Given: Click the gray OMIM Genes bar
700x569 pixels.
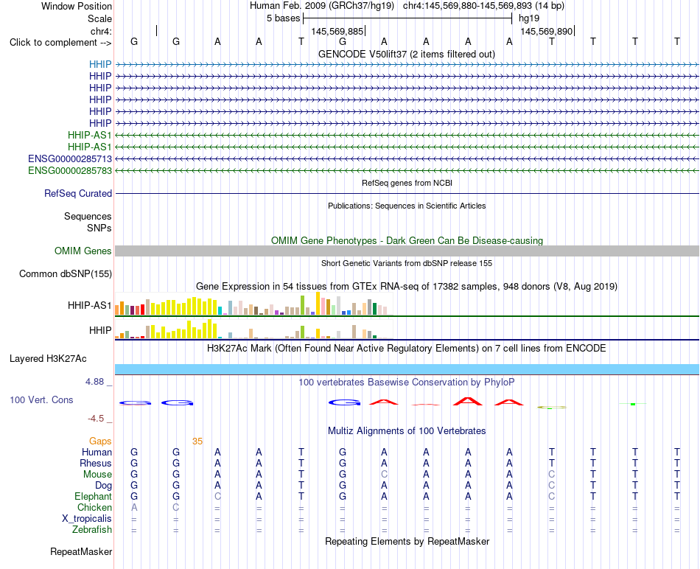Looking at the screenshot, I should pyautogui.click(x=407, y=251).
